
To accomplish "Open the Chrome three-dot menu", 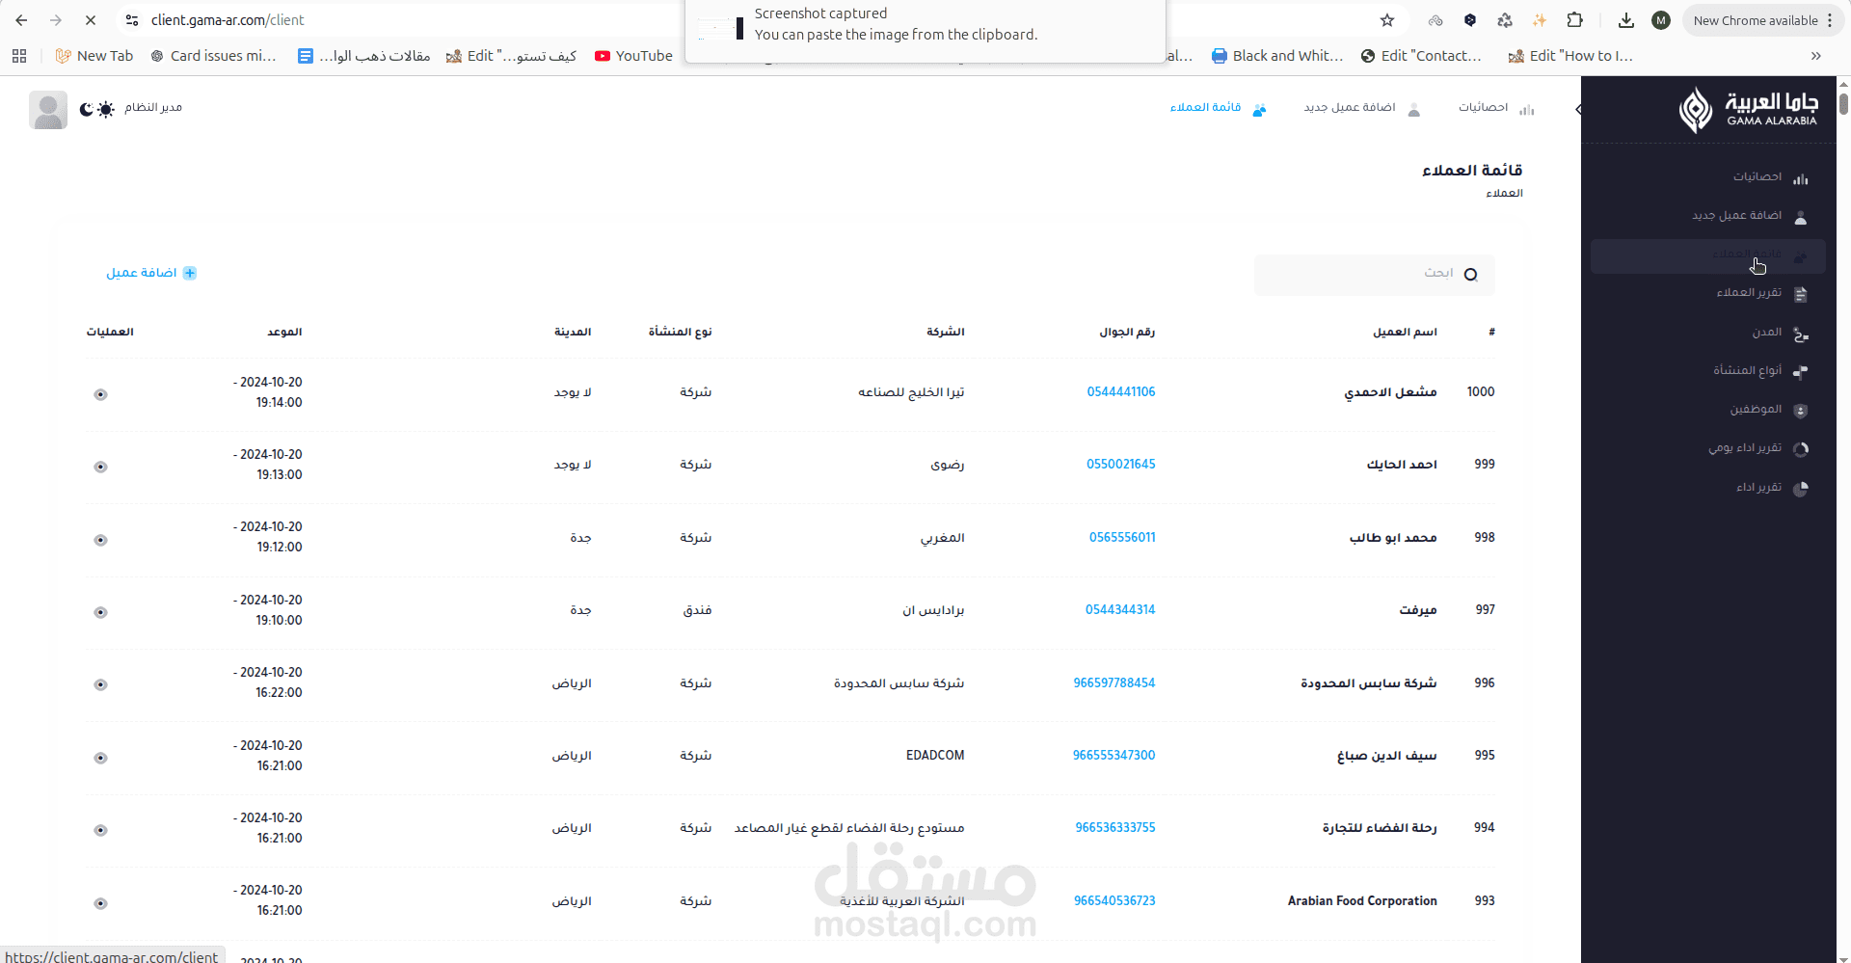I will tap(1830, 20).
